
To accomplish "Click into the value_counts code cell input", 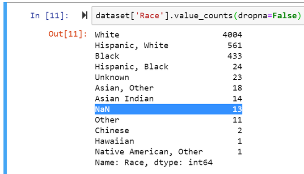I will (198, 16).
